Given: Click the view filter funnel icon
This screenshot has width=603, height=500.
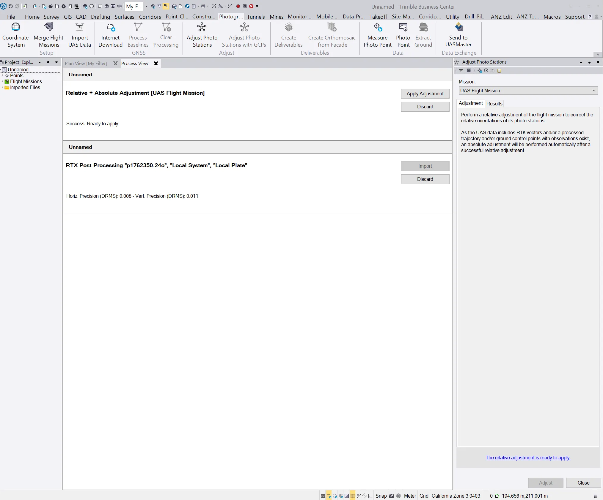Looking at the screenshot, I should [159, 6].
